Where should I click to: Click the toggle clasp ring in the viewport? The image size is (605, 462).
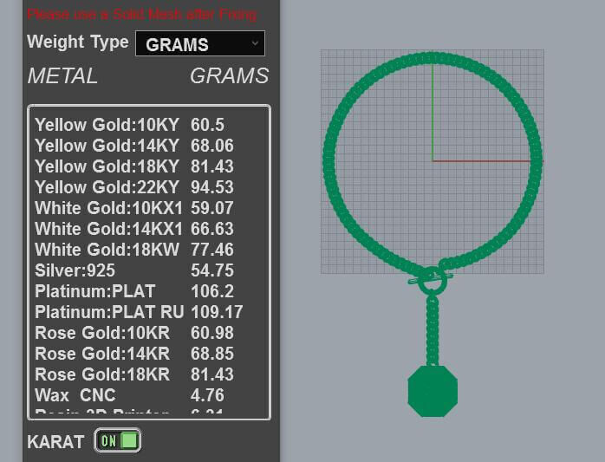point(432,281)
